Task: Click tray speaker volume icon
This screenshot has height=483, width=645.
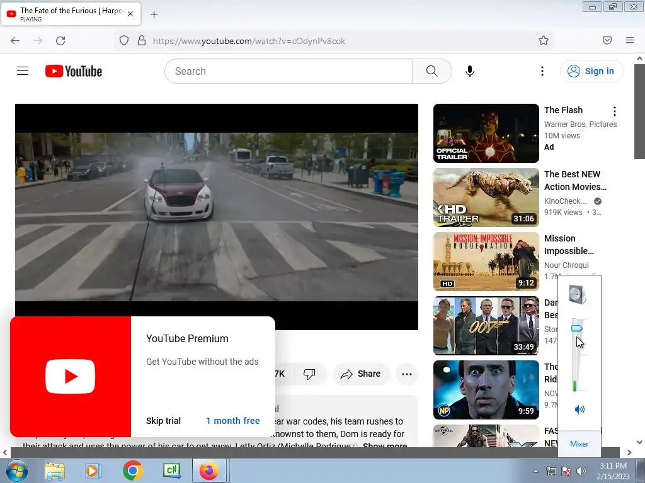Action: (x=581, y=471)
